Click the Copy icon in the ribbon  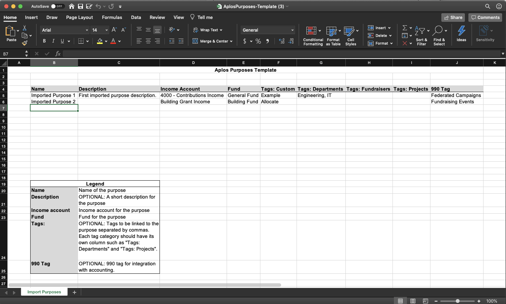click(25, 35)
